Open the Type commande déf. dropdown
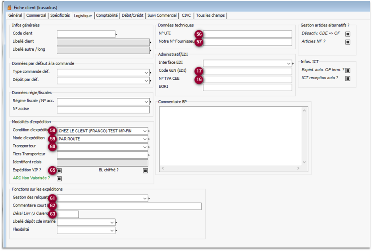Image resolution: width=372 pixels, height=251 pixels. [145, 72]
